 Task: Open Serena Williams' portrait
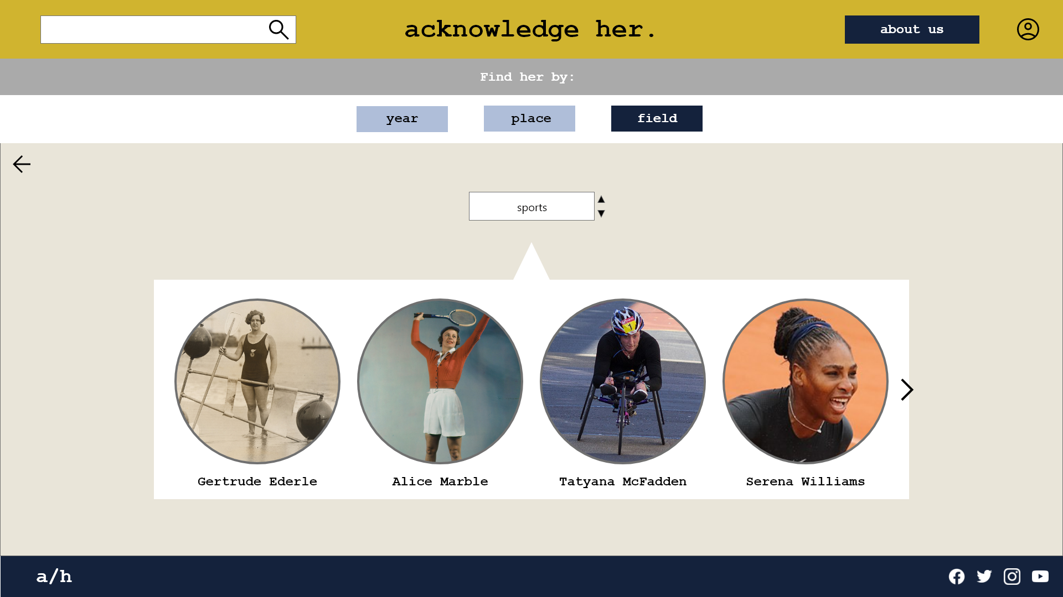pyautogui.click(x=806, y=381)
